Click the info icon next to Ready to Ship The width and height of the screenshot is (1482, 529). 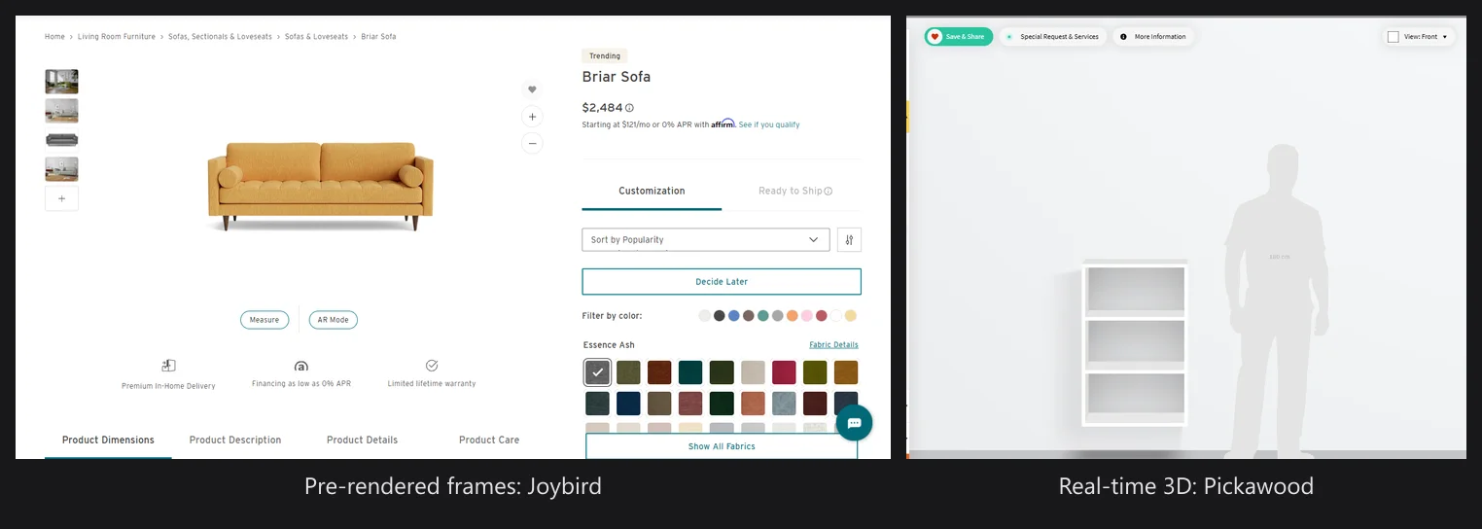(829, 192)
